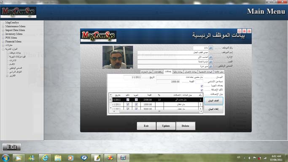Click the القيمة value field showing 1000.00
This screenshot has height=162, width=288.
(168, 81)
